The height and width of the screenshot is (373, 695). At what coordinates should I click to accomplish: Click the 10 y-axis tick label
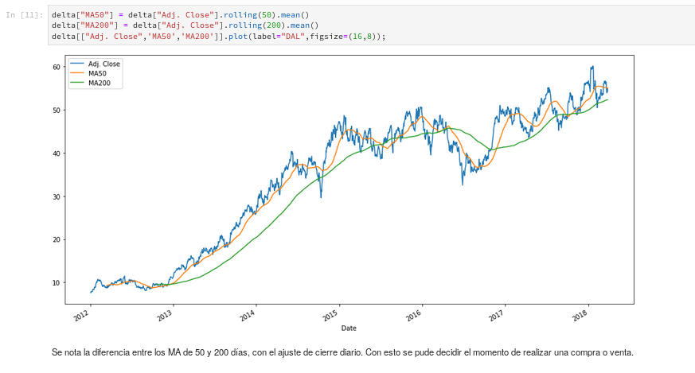click(57, 283)
